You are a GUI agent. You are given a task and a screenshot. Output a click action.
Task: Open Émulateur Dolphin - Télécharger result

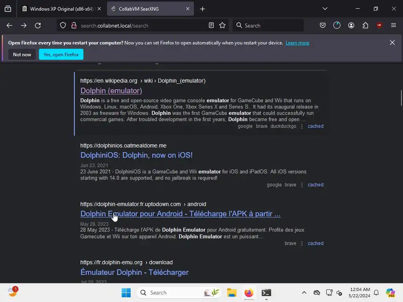(135, 272)
